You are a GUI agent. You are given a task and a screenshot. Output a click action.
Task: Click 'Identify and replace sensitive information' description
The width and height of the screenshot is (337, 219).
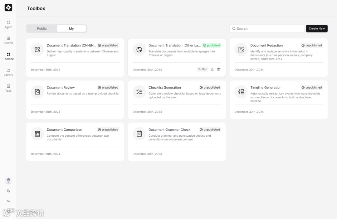click(x=281, y=55)
